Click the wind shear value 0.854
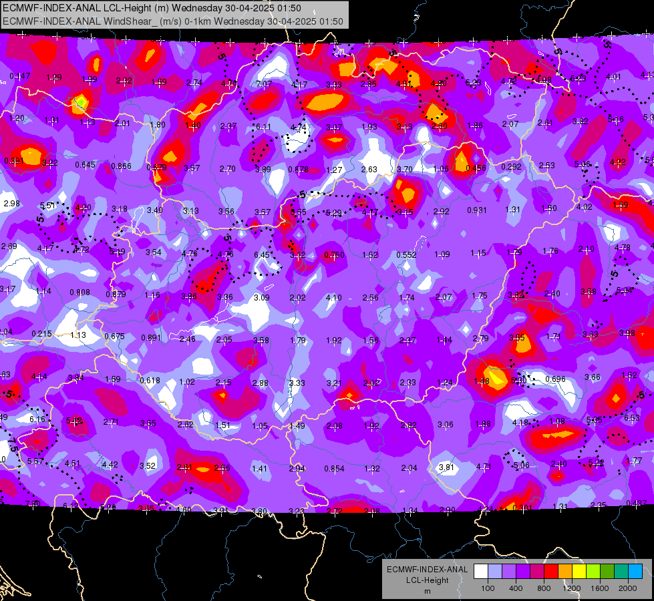Image resolution: width=654 pixels, height=601 pixels. point(335,469)
